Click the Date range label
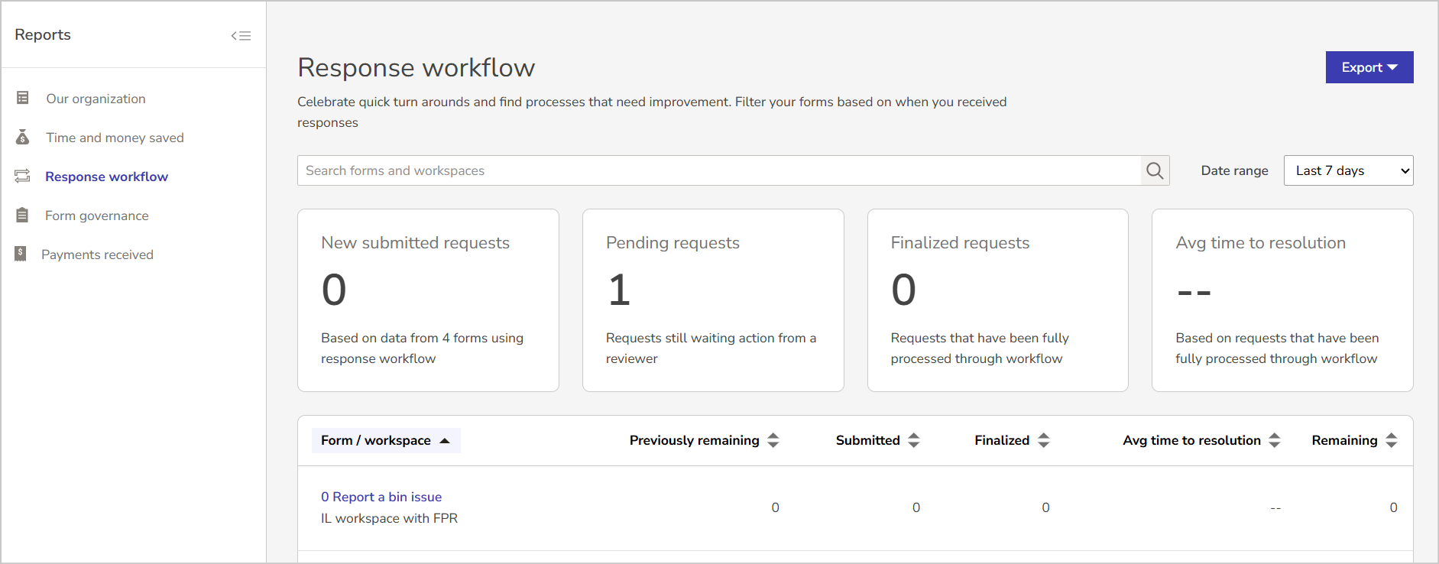 pos(1234,170)
